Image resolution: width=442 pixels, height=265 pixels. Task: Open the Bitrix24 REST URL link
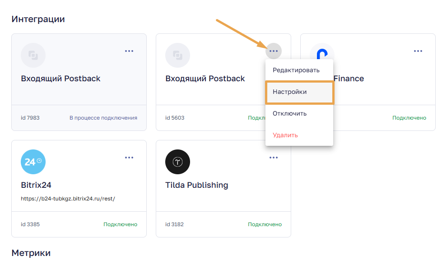coord(68,198)
